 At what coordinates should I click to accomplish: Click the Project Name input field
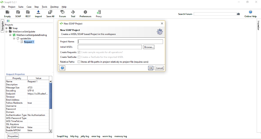[120, 41]
